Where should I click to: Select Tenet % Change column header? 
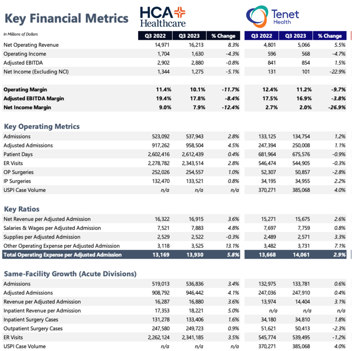point(330,36)
